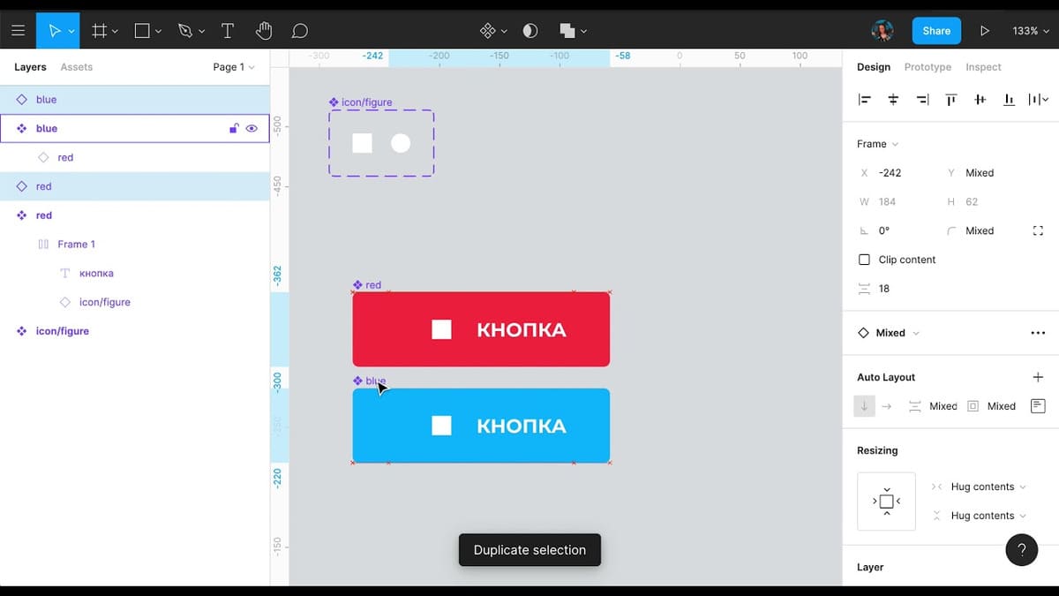
Task: Hide the selected blue layer
Action: (x=252, y=129)
